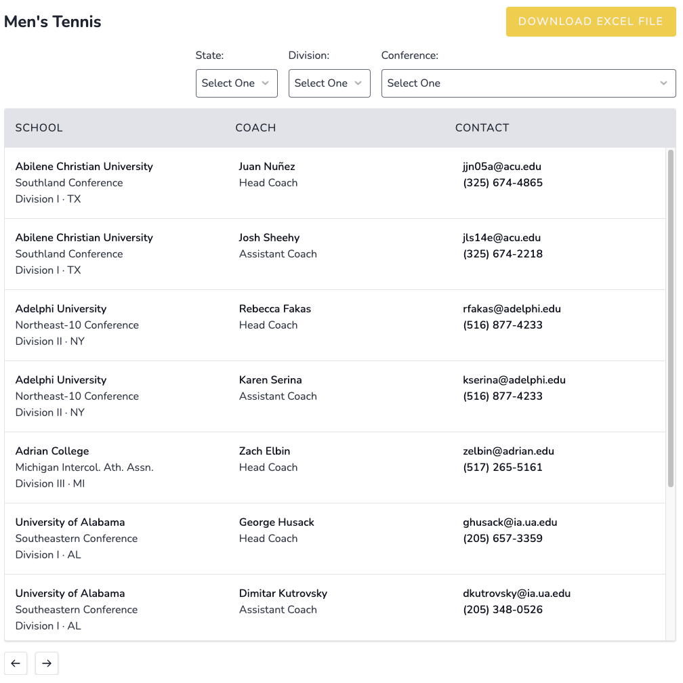
Task: Open the State dropdown
Action: 236,83
